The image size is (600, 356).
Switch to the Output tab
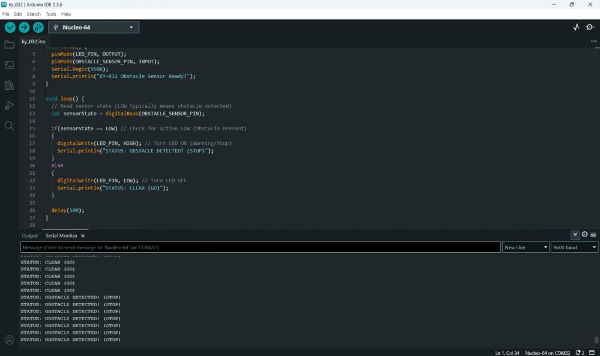(x=30, y=236)
